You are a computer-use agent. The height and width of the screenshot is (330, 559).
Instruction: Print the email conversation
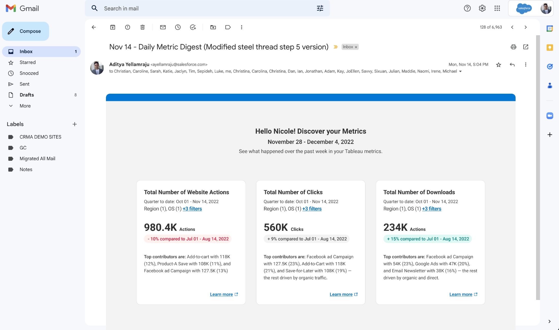click(x=514, y=47)
